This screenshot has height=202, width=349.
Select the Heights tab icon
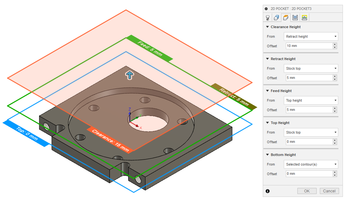tap(285, 17)
